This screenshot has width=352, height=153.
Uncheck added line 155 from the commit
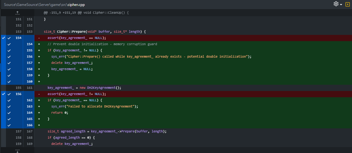(x=9, y=50)
